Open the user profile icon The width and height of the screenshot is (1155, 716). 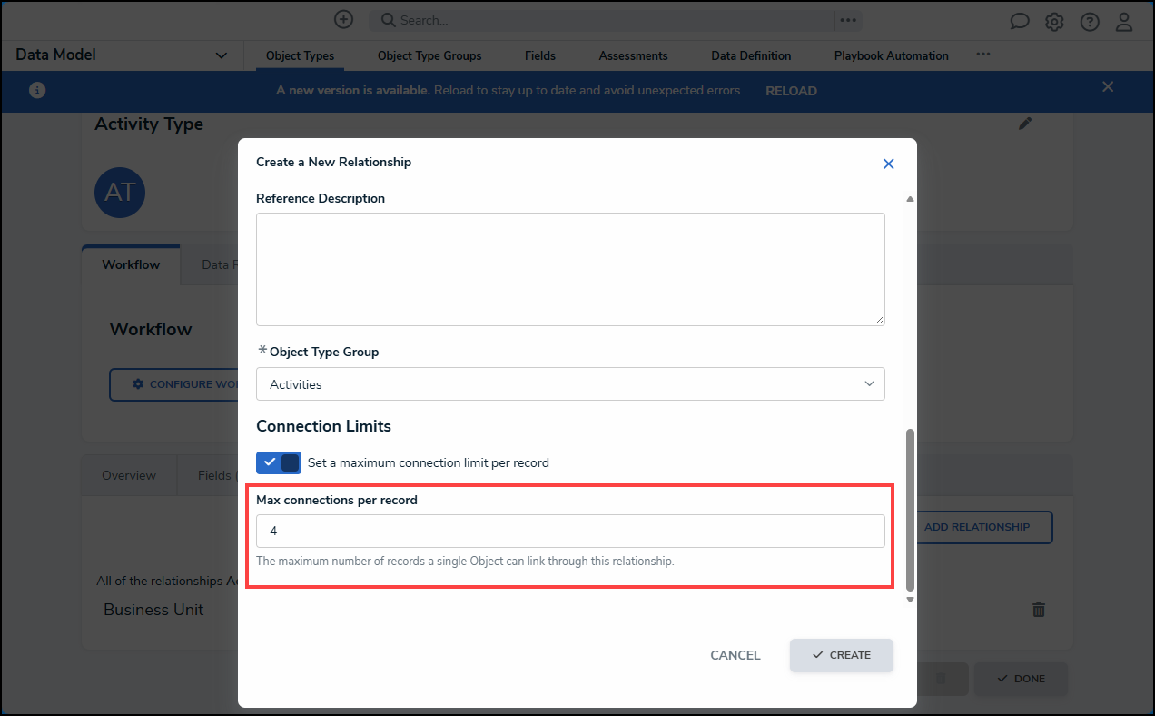(x=1124, y=21)
